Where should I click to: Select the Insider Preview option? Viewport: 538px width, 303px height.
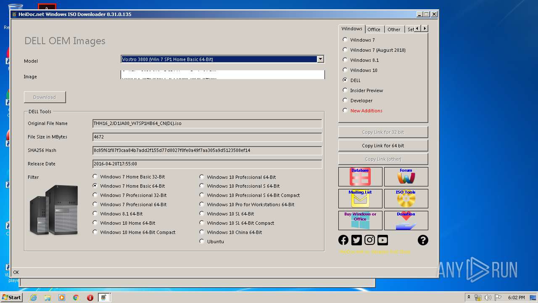(363, 90)
